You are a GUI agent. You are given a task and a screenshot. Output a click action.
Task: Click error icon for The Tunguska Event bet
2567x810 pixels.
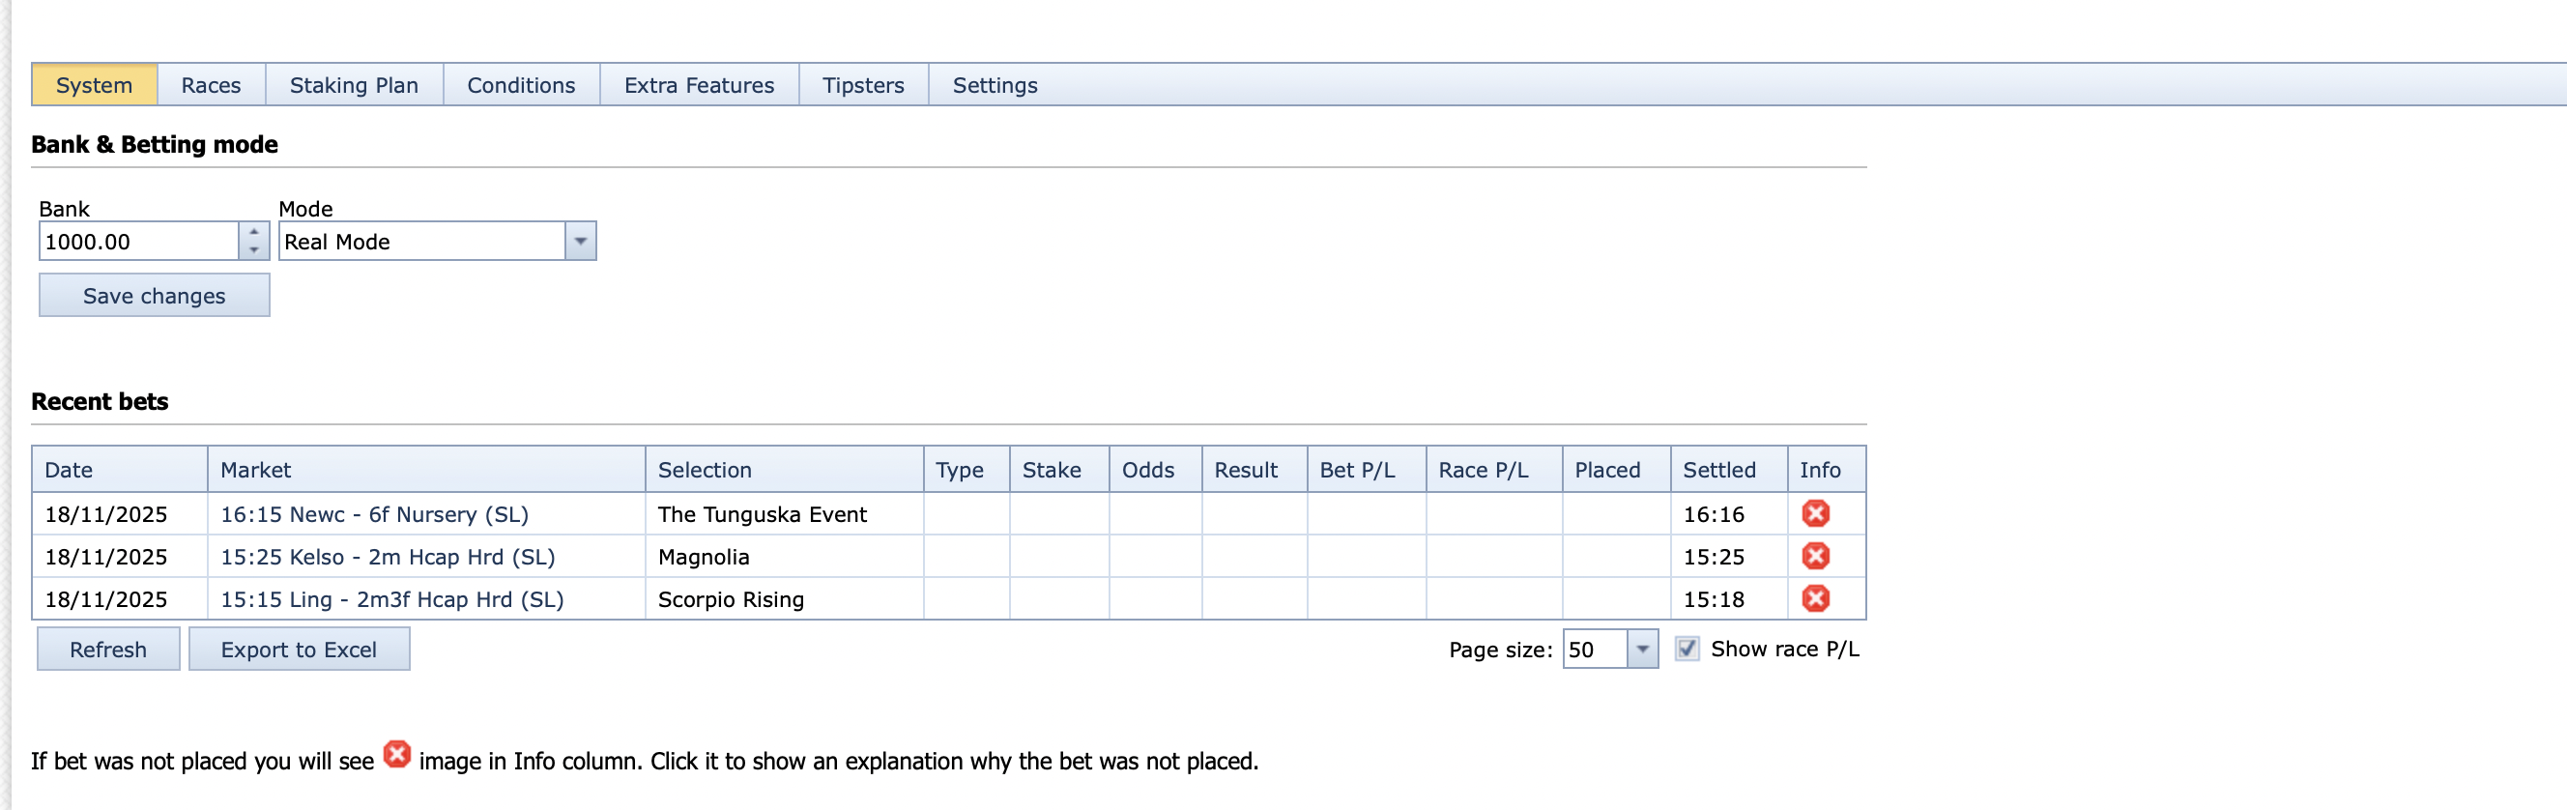pyautogui.click(x=1815, y=513)
